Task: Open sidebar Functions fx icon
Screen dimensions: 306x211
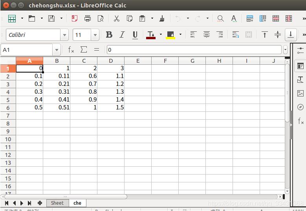Action: (x=301, y=121)
